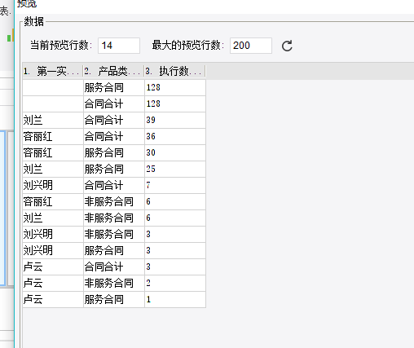414x348 pixels.
Task: Select the value cell showing 30
Action: (175, 152)
